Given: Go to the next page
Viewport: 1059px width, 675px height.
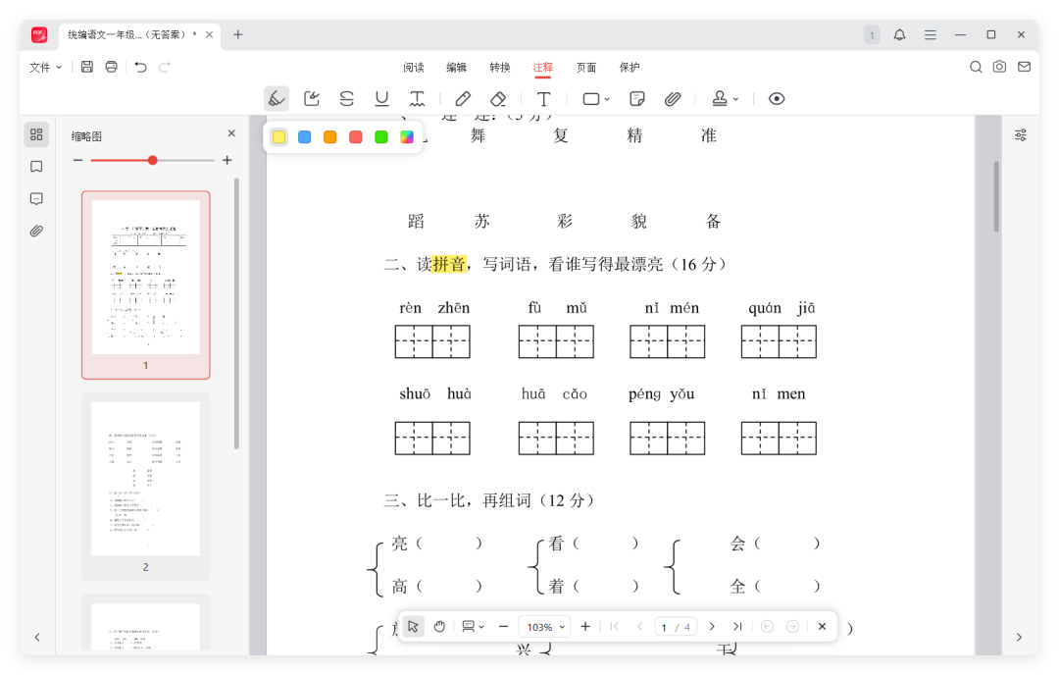Looking at the screenshot, I should (712, 627).
